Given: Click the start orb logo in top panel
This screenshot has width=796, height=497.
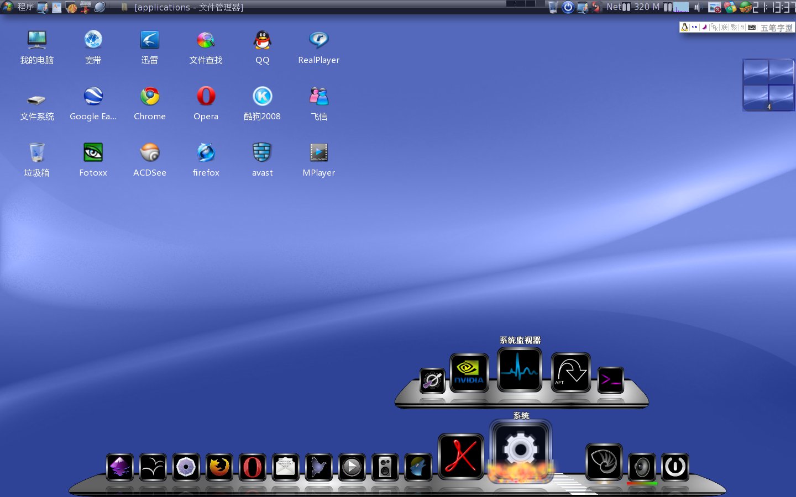Looking at the screenshot, I should point(8,7).
